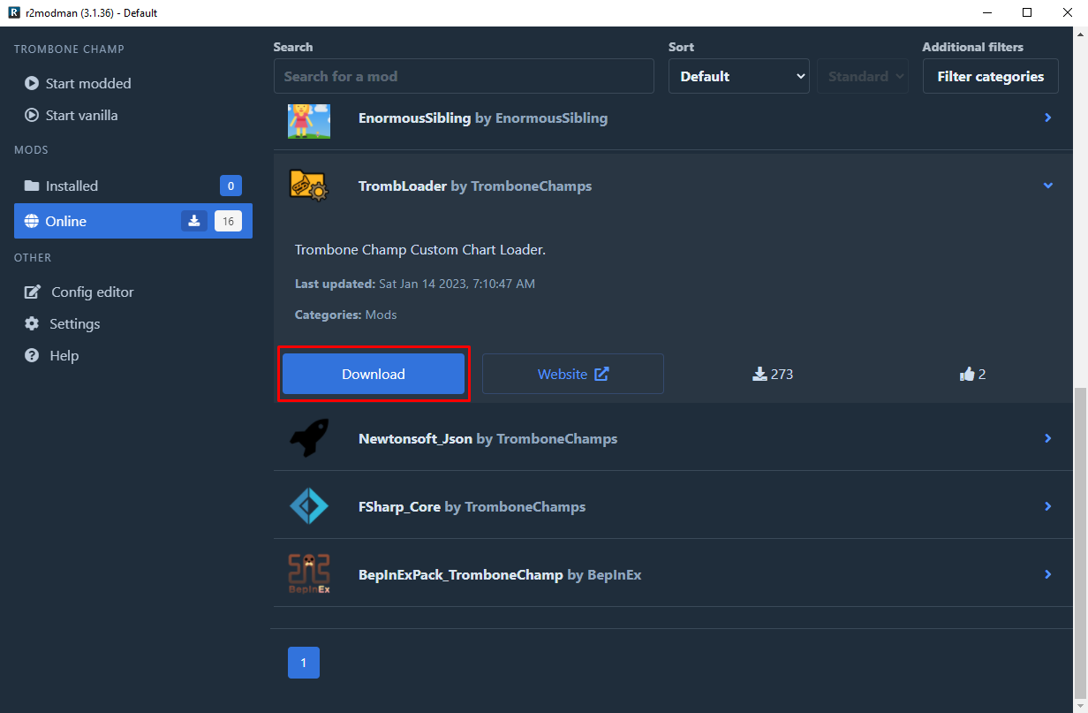Switch to the Online mods section

point(132,221)
